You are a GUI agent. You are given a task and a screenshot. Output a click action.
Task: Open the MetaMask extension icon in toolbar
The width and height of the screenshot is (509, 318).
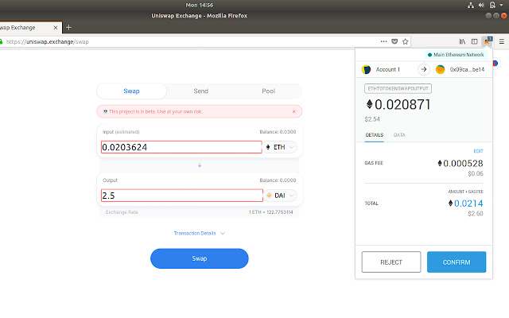pyautogui.click(x=488, y=41)
